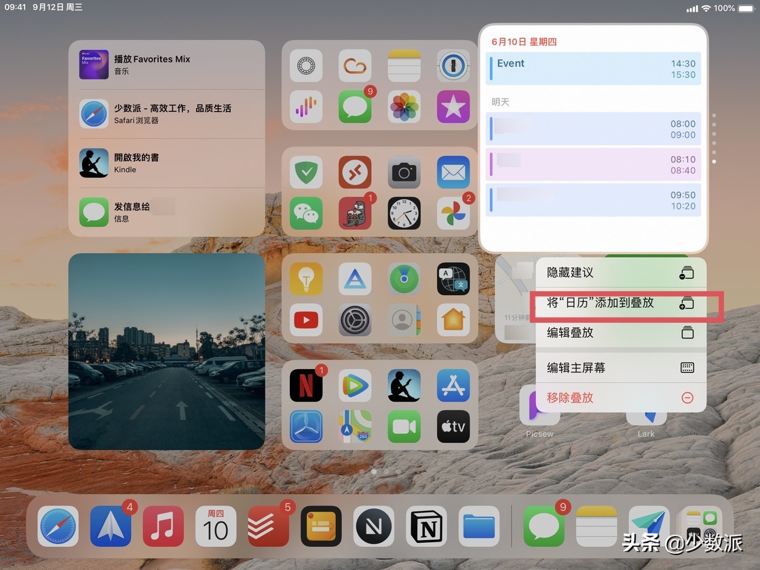Open Safari in the dock

click(x=58, y=527)
